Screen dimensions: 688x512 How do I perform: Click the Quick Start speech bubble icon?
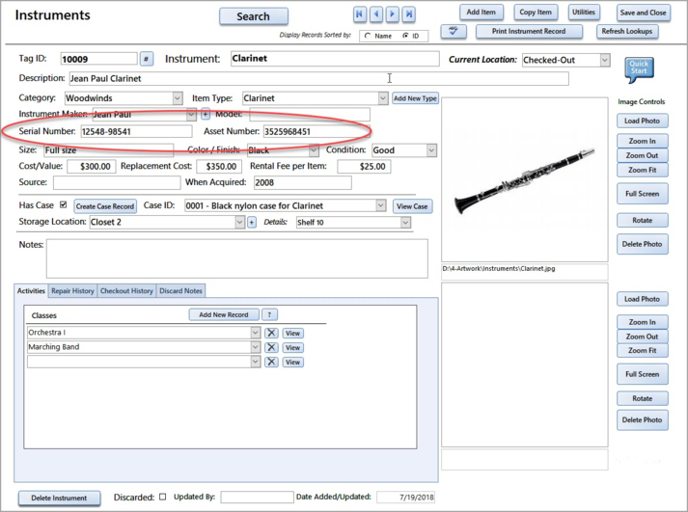point(639,69)
